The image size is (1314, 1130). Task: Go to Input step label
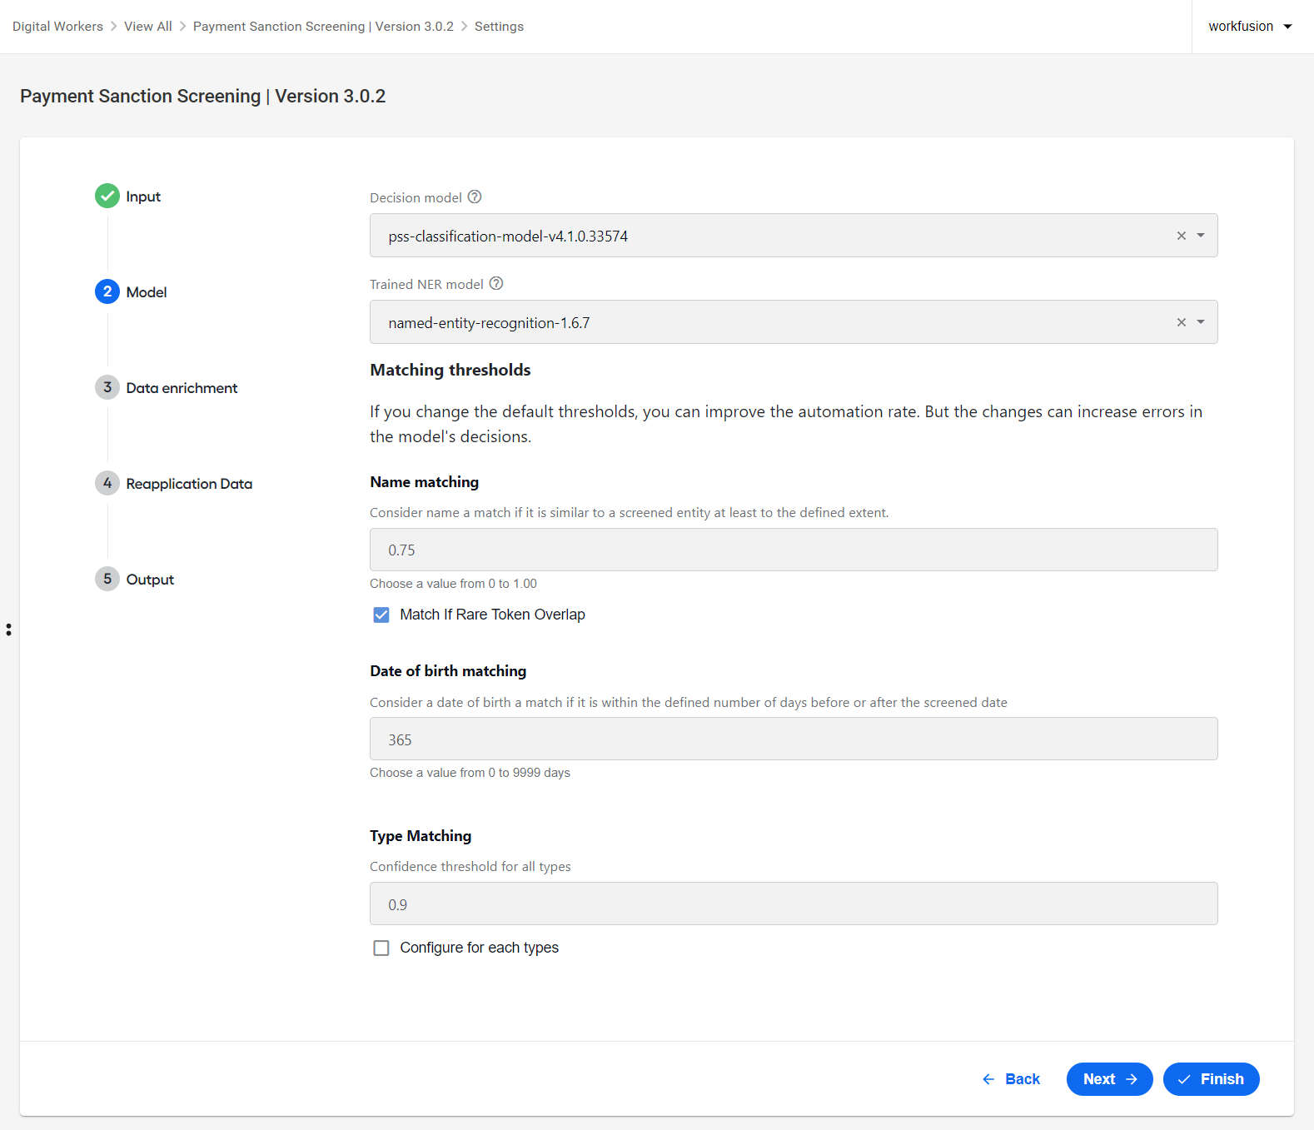[143, 197]
